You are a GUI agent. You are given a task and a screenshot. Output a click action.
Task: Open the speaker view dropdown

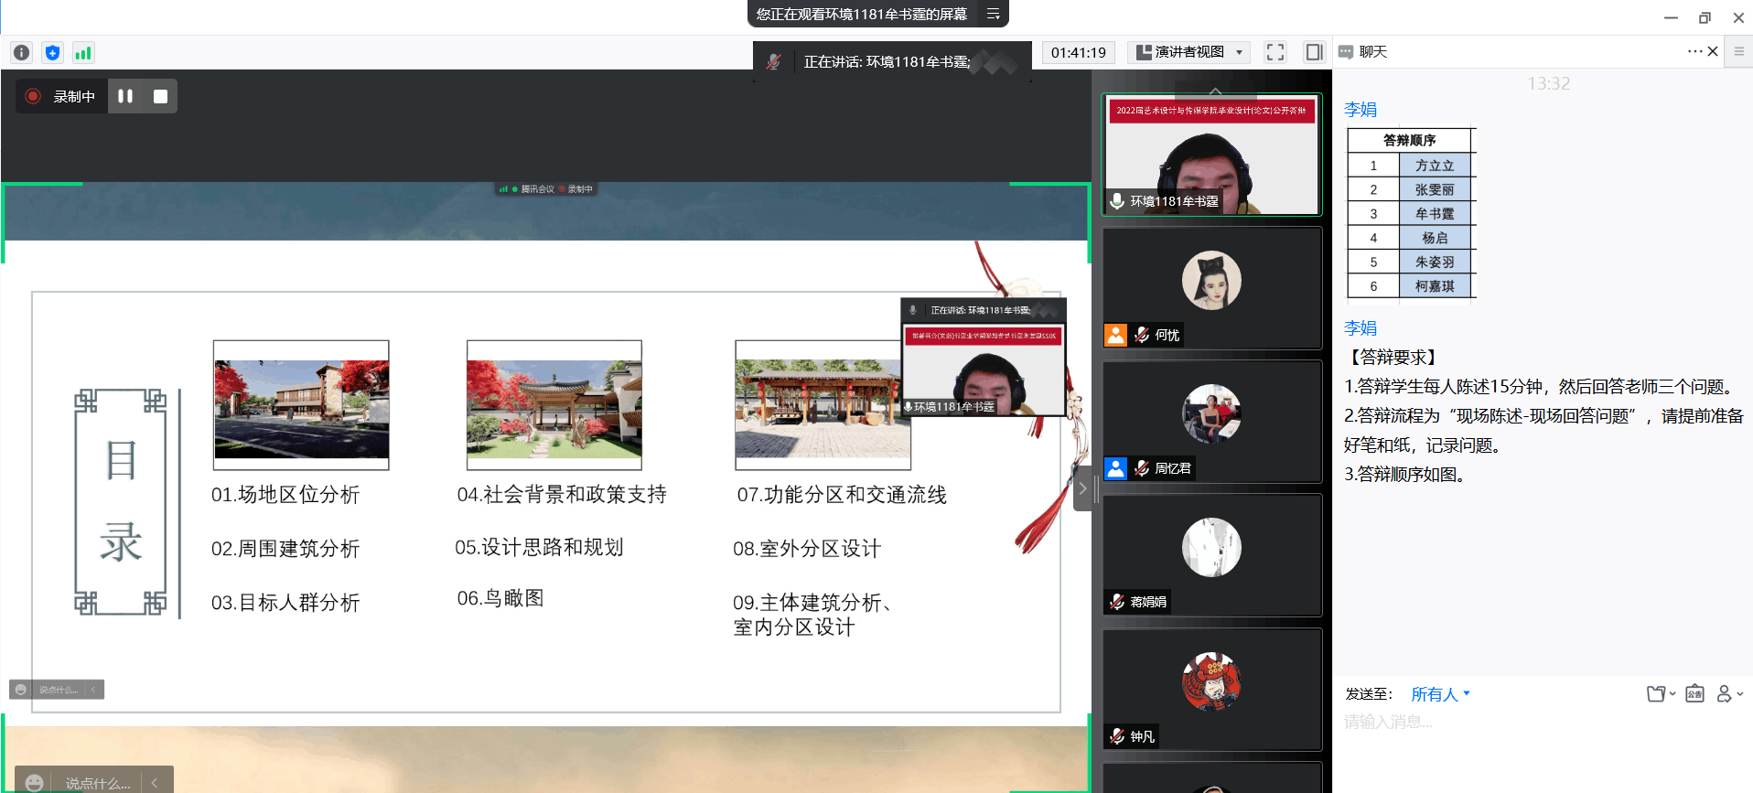1189,52
